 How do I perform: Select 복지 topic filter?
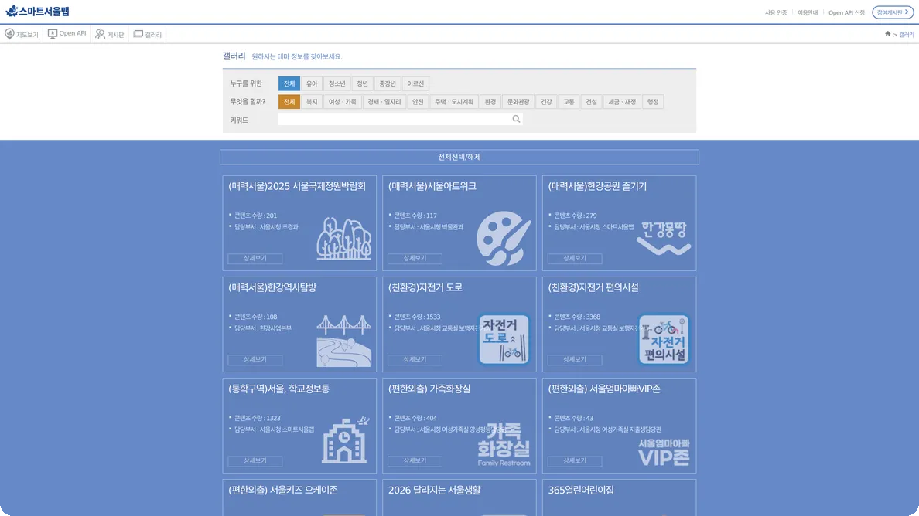[312, 102]
